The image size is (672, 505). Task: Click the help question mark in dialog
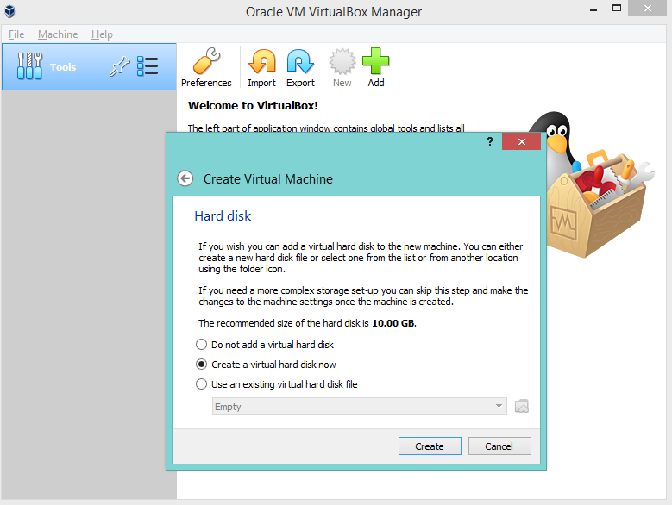[x=490, y=141]
